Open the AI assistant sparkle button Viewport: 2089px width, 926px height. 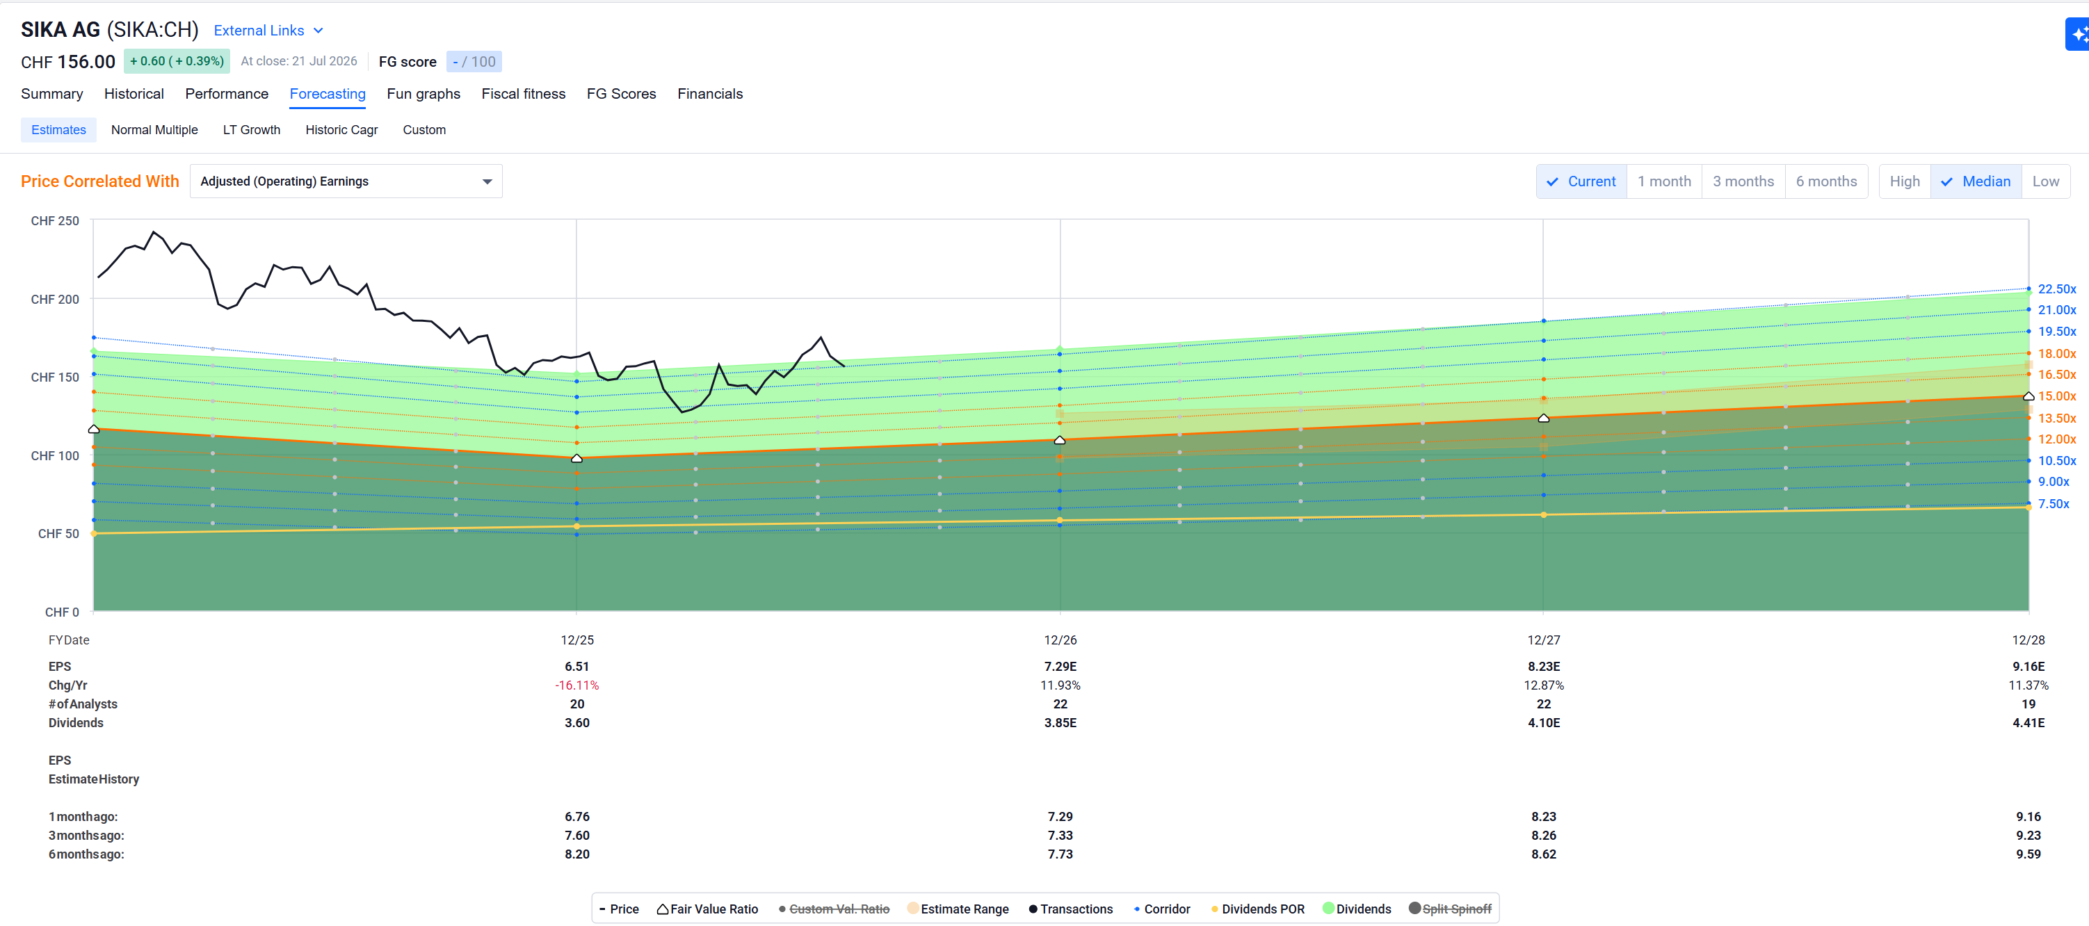tap(2078, 35)
